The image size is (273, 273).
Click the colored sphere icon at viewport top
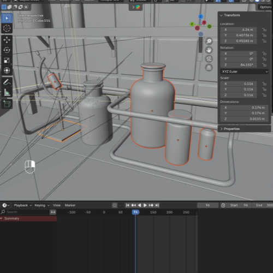[x=138, y=7]
